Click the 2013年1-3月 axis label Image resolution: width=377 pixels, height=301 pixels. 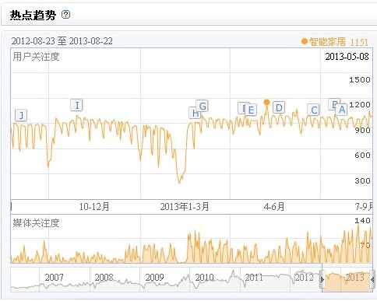click(x=185, y=207)
